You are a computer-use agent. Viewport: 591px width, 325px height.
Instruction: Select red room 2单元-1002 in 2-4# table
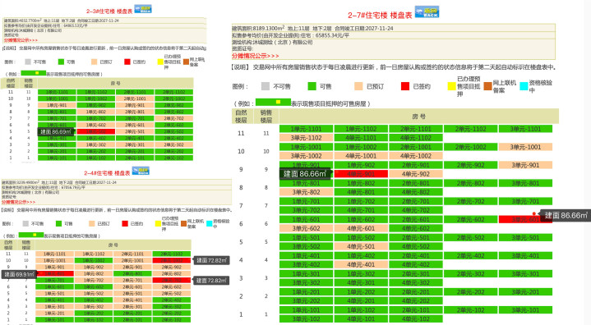click(x=172, y=260)
